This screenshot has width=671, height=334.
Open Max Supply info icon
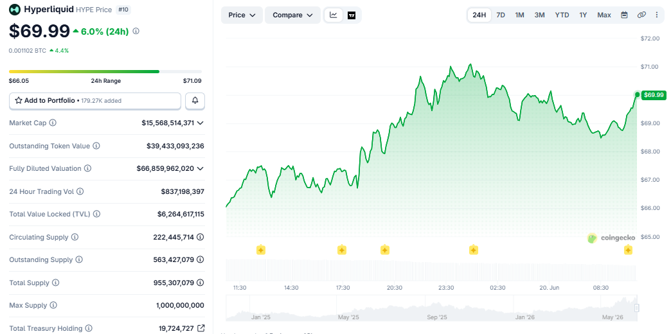(53, 305)
